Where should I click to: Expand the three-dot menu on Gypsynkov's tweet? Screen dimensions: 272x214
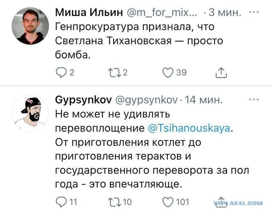(253, 99)
